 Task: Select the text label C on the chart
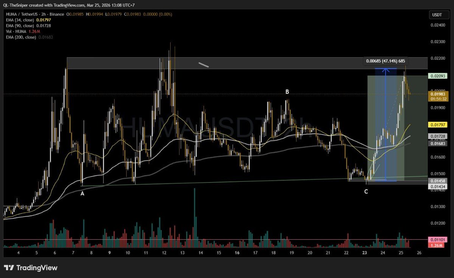[x=366, y=192]
